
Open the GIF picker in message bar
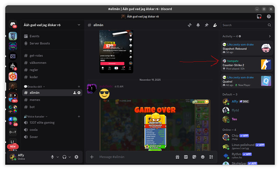pos(186,157)
